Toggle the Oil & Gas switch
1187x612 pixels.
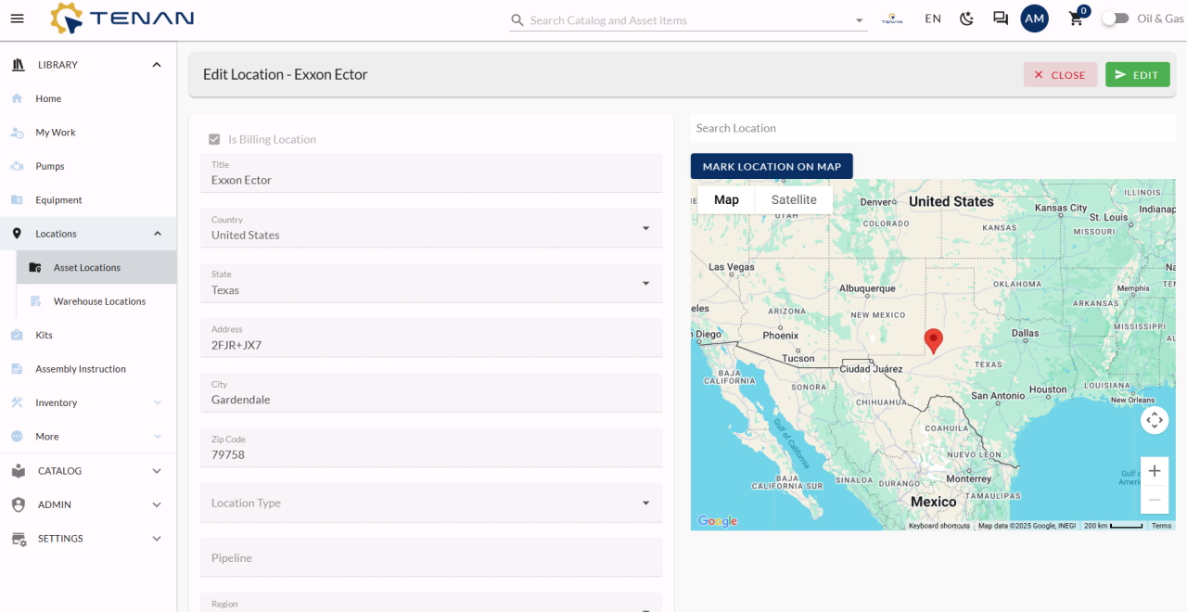1115,19
